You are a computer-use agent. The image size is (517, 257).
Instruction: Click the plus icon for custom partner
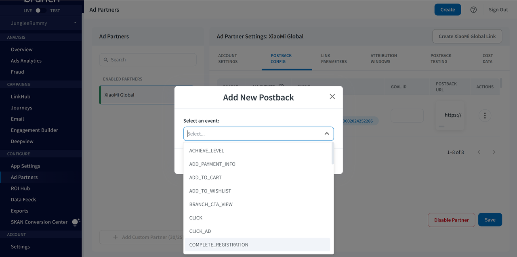(115, 237)
